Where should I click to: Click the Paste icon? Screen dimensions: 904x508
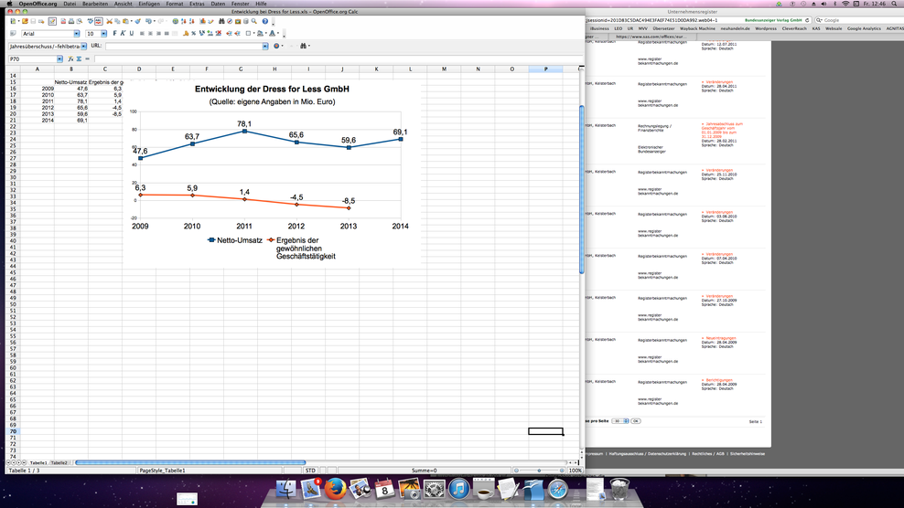click(x=125, y=21)
